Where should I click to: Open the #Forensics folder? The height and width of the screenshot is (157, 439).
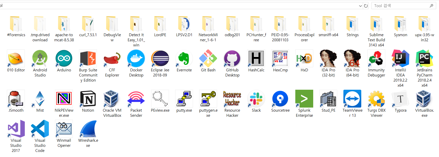point(16,23)
